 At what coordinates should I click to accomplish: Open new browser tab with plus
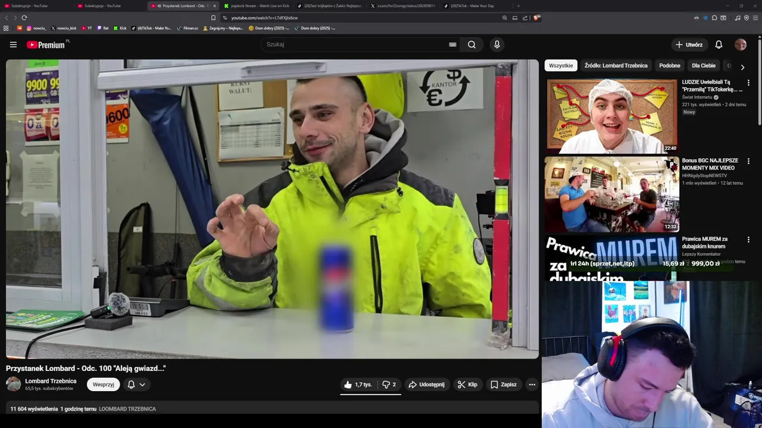pos(518,6)
